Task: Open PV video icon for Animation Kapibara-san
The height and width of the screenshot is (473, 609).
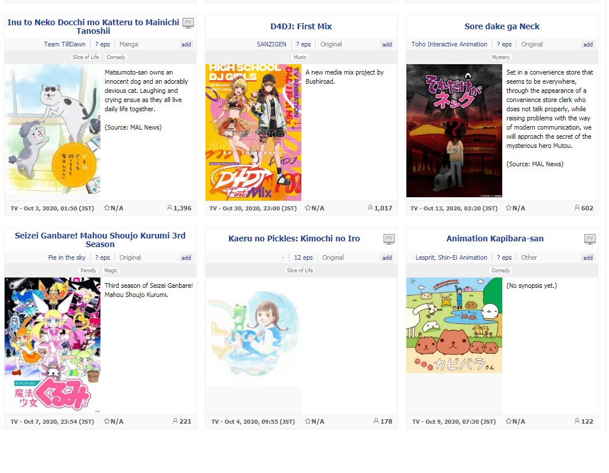Action: (589, 239)
